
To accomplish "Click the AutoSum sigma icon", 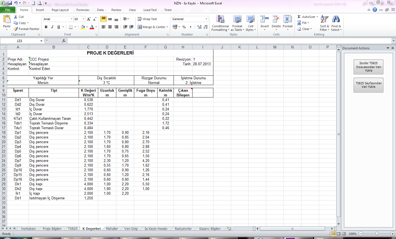I will coord(299,17).
